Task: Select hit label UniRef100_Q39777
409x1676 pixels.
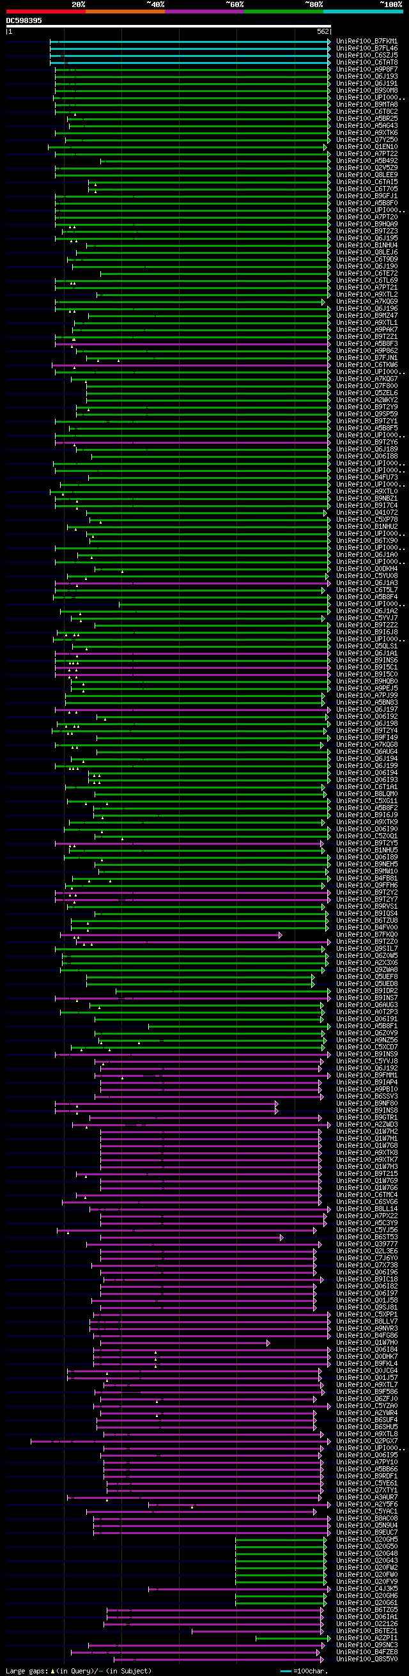Action: pyautogui.click(x=367, y=1244)
